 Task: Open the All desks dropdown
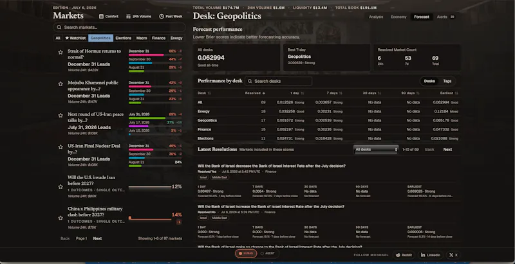coord(376,150)
